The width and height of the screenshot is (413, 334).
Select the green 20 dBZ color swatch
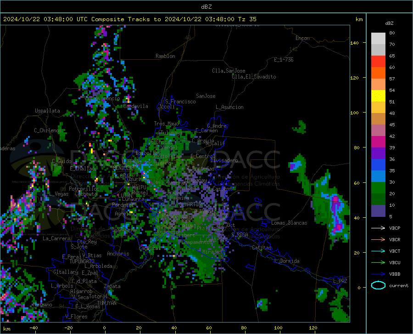(x=378, y=188)
